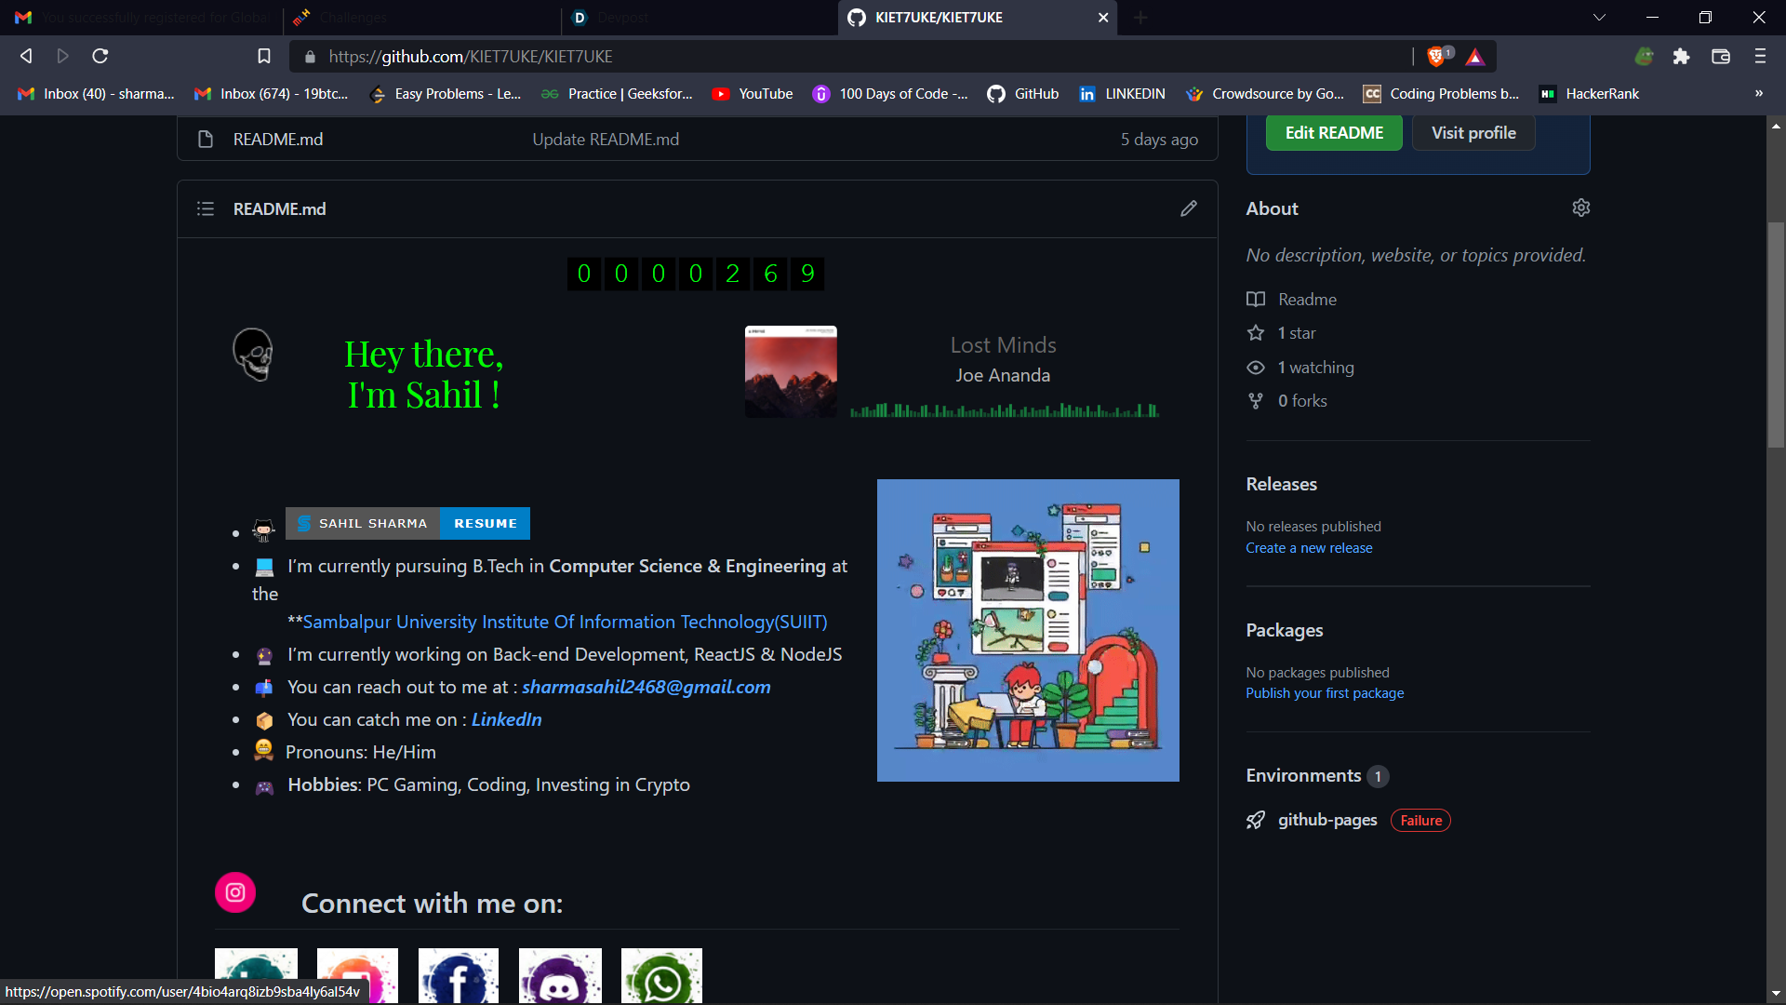Toggle the bookmark icon in address bar
Image resolution: width=1786 pixels, height=1005 pixels.
(264, 57)
